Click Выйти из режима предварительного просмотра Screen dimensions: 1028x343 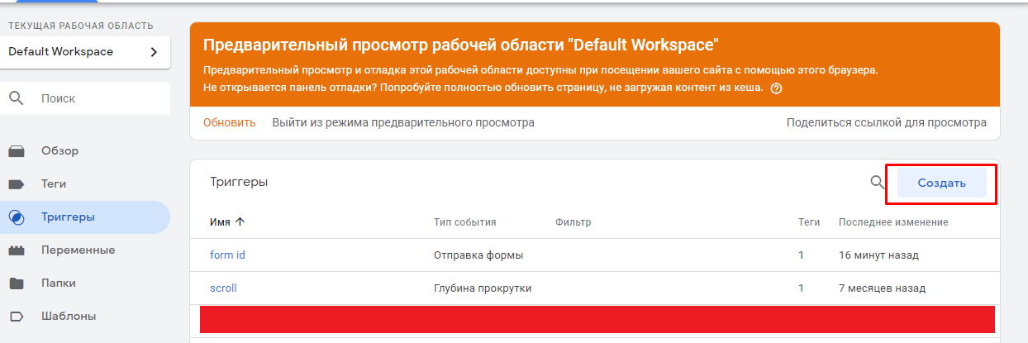403,122
